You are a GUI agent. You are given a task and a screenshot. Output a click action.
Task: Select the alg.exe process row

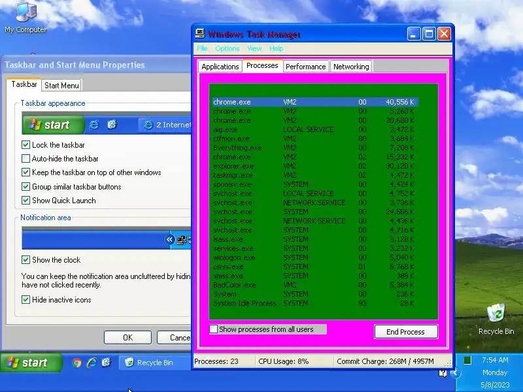[315, 129]
